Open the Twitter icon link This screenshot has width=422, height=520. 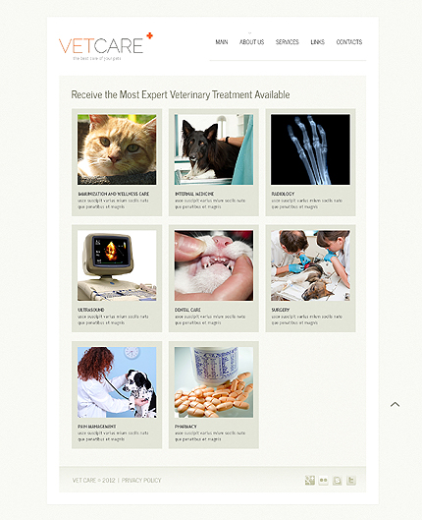click(351, 481)
